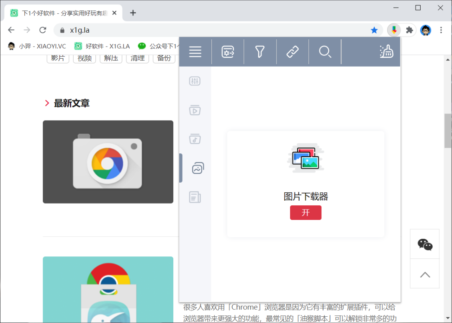Screen dimensions: 452x323
Task: Click the broom clean-up icon
Action: click(x=386, y=52)
